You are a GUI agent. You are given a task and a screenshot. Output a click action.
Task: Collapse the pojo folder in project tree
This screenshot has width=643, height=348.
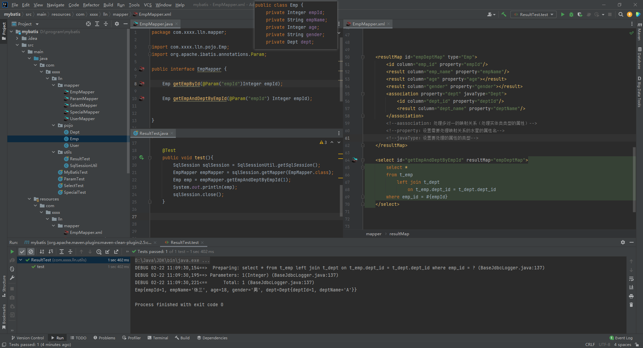click(54, 125)
